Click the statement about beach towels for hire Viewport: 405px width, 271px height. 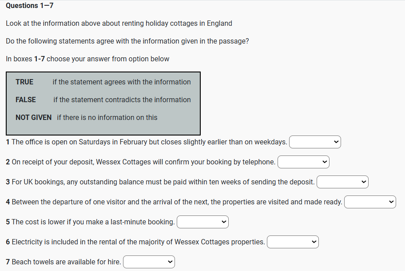[64, 262]
